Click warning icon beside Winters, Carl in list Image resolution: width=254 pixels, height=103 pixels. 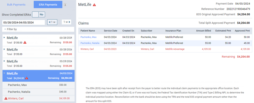6,98
